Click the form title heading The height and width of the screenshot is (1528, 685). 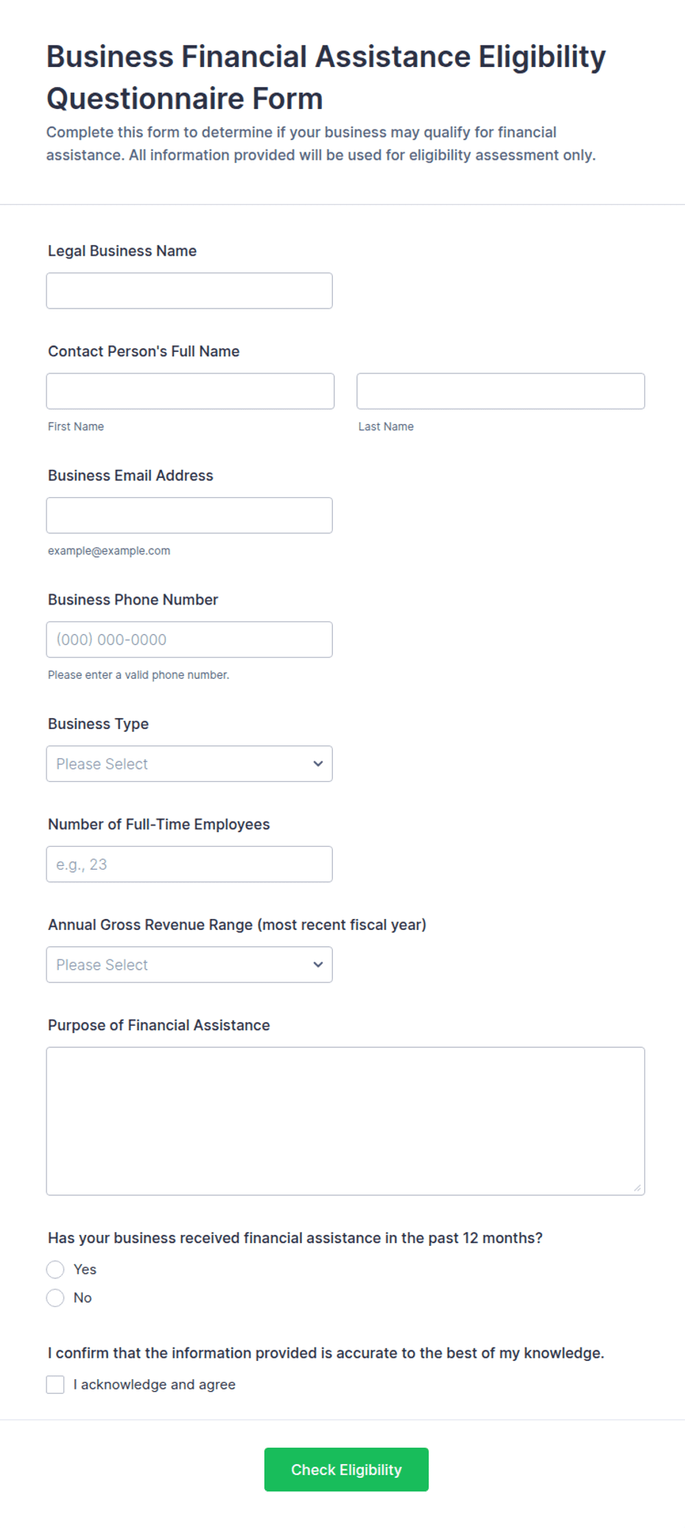[326, 77]
